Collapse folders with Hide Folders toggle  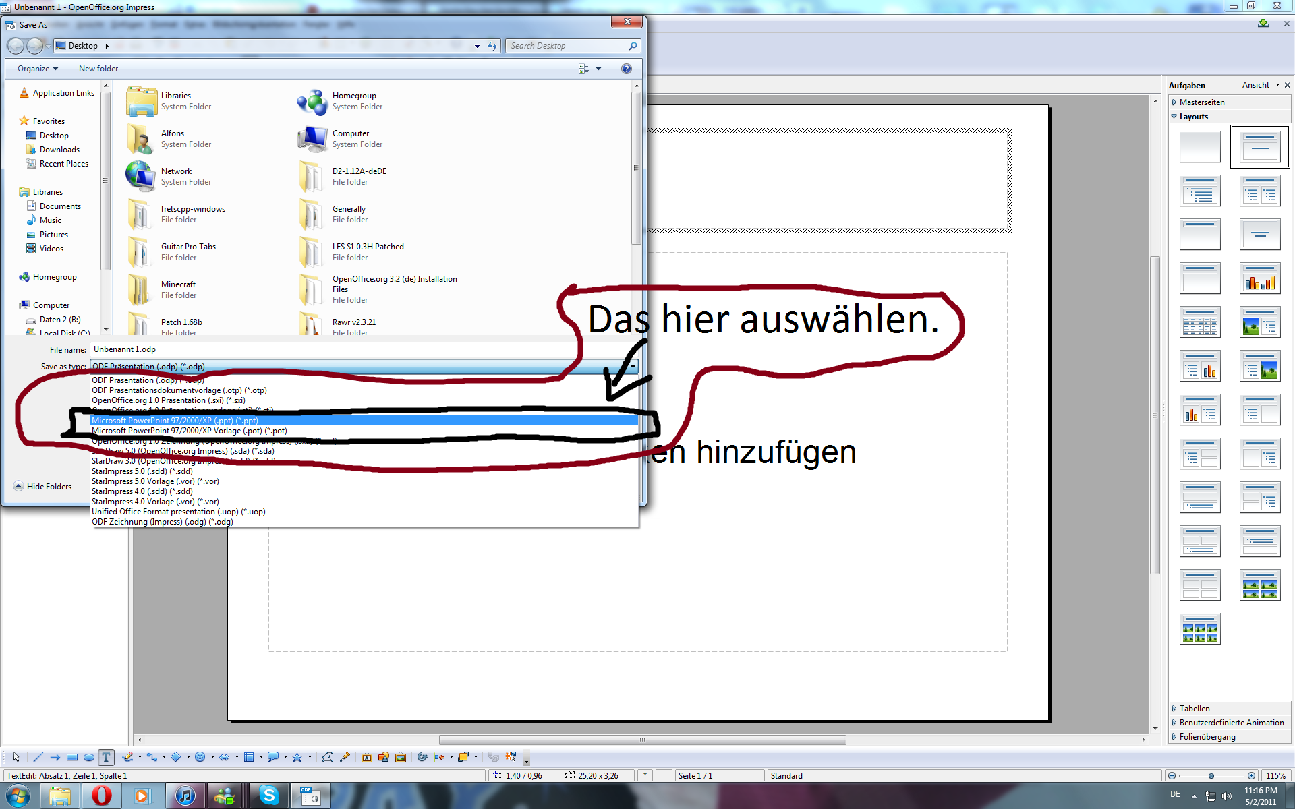[42, 486]
